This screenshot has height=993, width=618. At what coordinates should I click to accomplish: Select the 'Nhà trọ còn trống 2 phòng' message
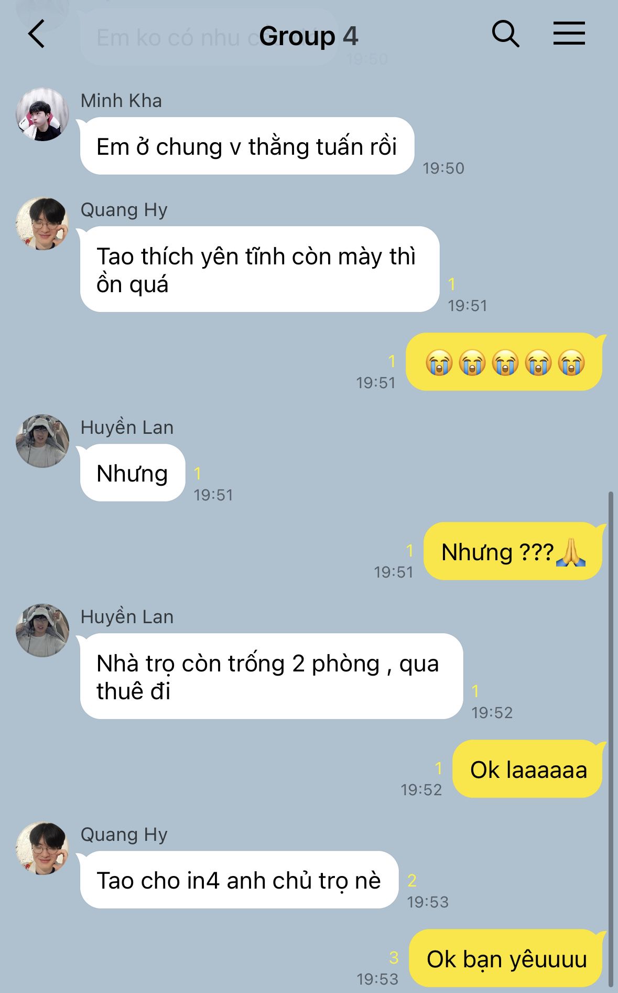[272, 676]
